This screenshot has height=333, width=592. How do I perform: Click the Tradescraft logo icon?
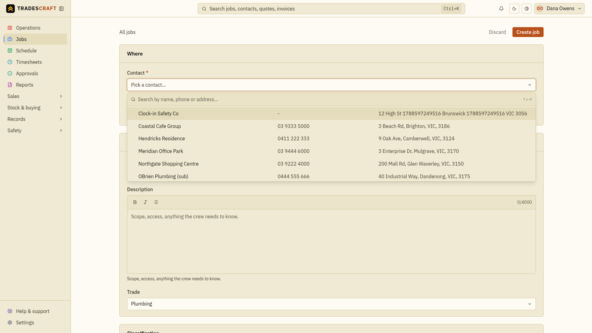(x=10, y=9)
